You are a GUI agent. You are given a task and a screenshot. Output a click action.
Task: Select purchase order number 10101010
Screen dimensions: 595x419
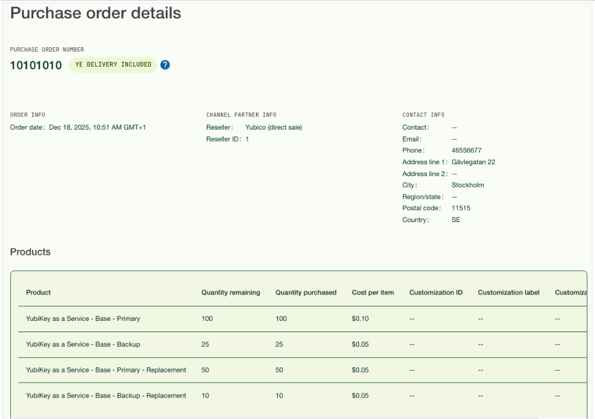pyautogui.click(x=36, y=65)
